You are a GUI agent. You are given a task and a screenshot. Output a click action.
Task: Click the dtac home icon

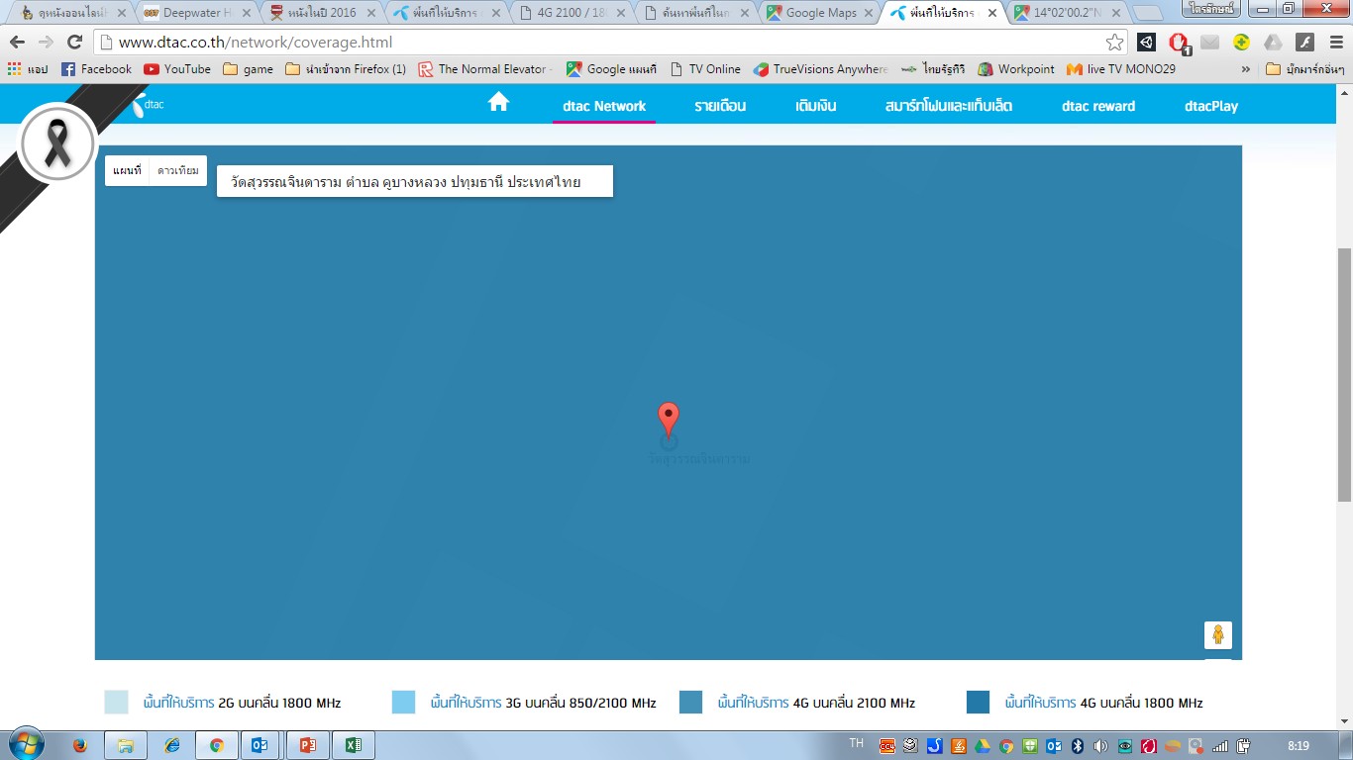pos(498,102)
